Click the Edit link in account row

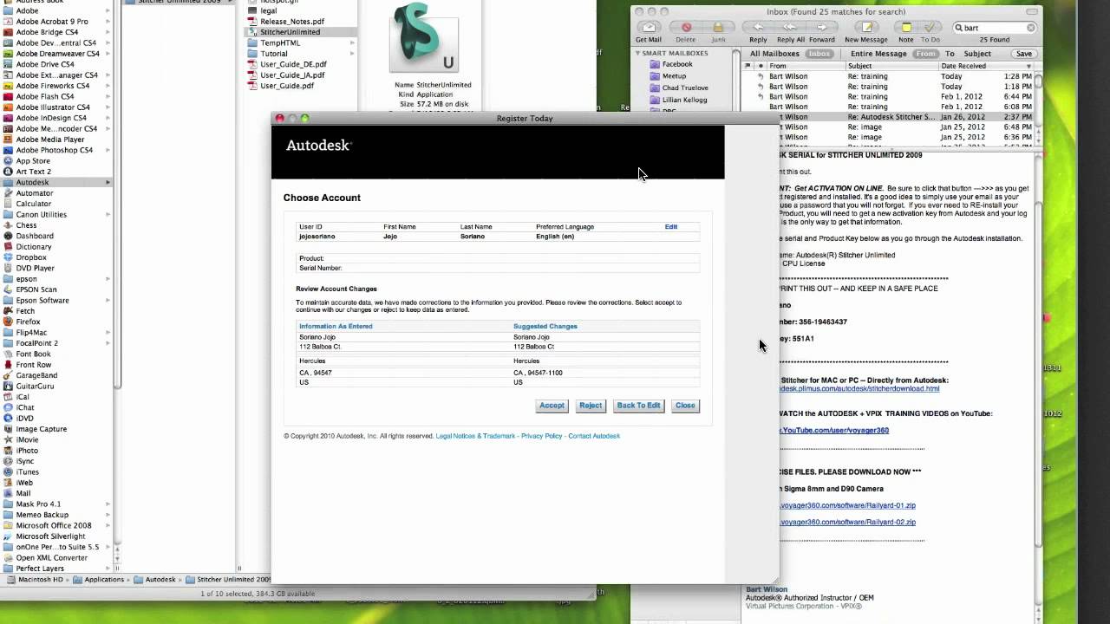(671, 227)
